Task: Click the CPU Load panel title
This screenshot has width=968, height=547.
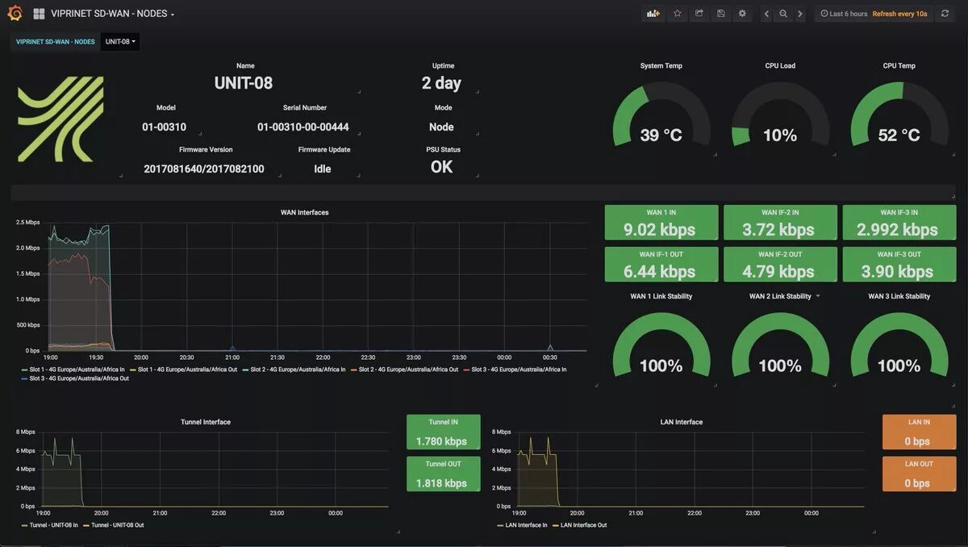Action: point(780,66)
